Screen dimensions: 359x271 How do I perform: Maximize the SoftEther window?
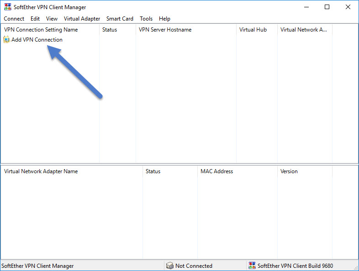[327, 7]
